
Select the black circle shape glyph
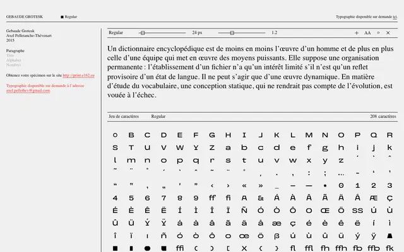tap(147, 248)
